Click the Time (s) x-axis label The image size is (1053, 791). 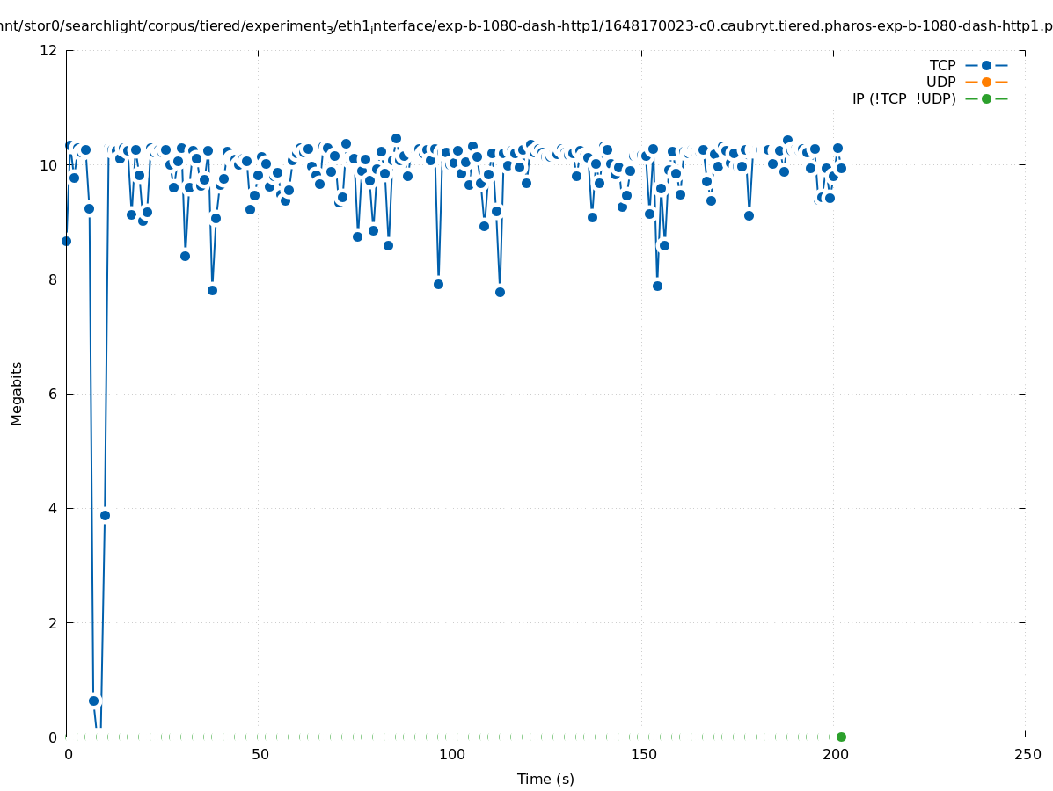[x=545, y=779]
